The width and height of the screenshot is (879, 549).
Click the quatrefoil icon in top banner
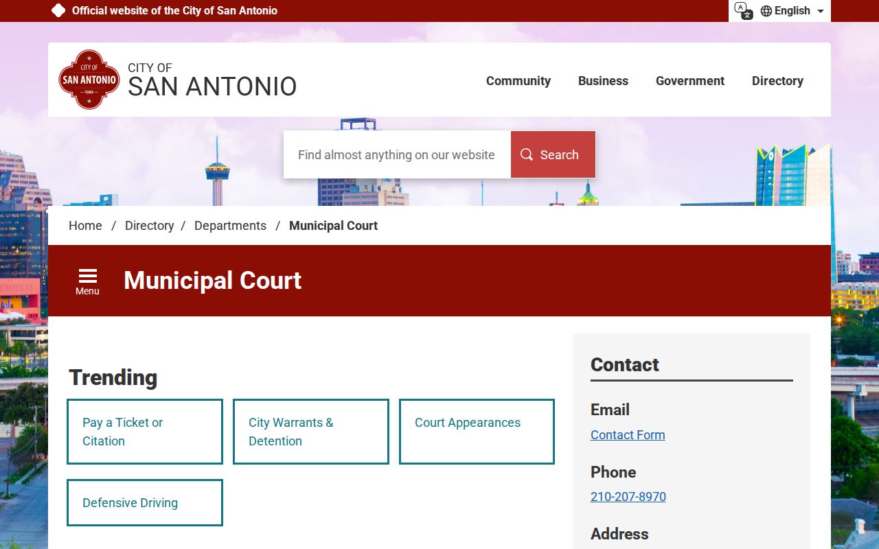(58, 10)
